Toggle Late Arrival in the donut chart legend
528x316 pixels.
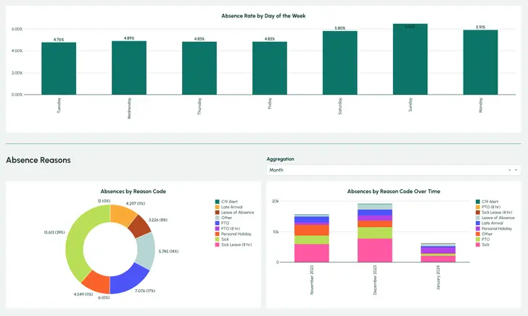tap(228, 208)
